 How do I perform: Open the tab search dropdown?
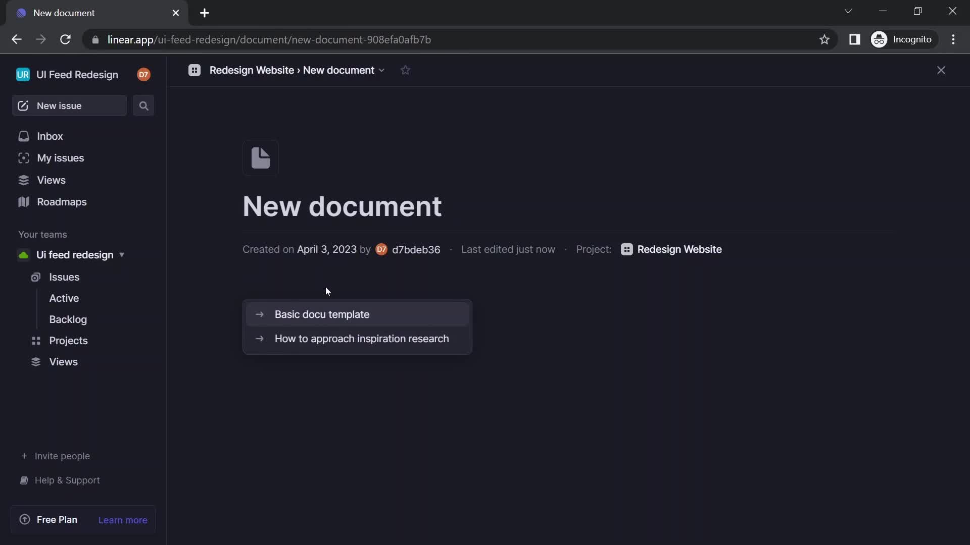[x=848, y=11]
